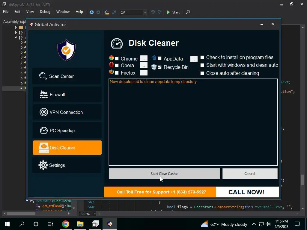Expand the folder node in Assembly Explorer
This screenshot has height=230, width=307.
pos(16,27)
